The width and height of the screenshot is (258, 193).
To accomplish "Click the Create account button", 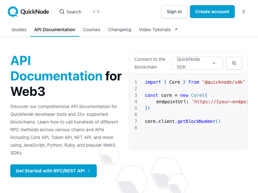I will [212, 12].
